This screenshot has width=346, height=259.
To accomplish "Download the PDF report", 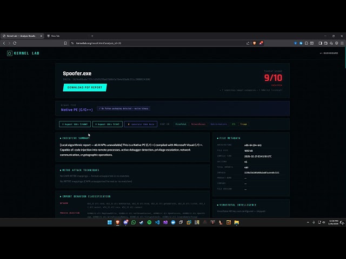I will coord(85,87).
